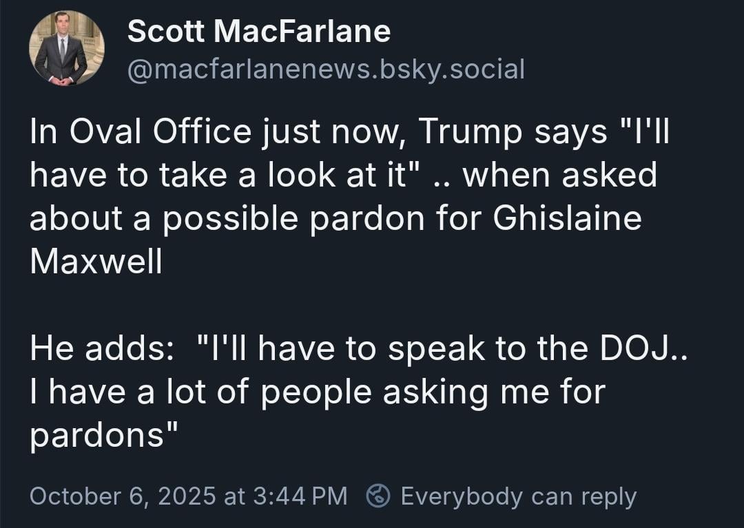Viewport: 744px width, 528px height.
Task: Click the "He adds:" text
Action: (x=101, y=348)
